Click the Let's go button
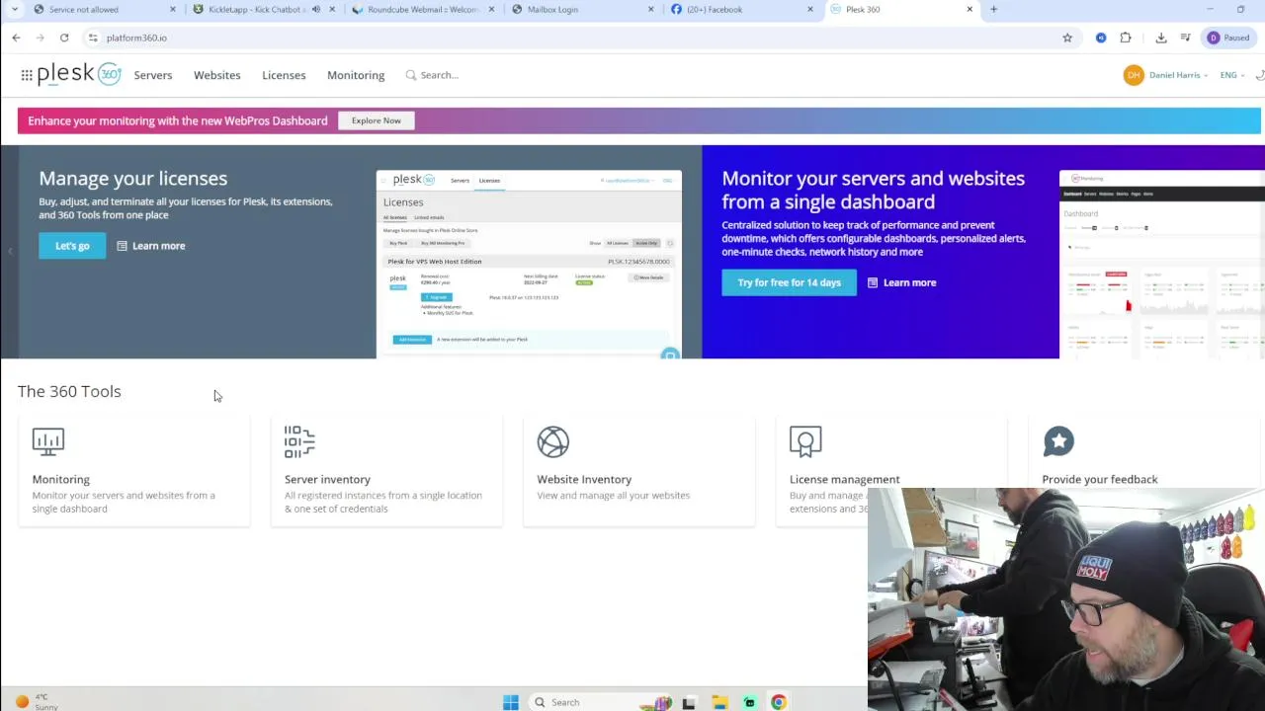 pos(72,246)
